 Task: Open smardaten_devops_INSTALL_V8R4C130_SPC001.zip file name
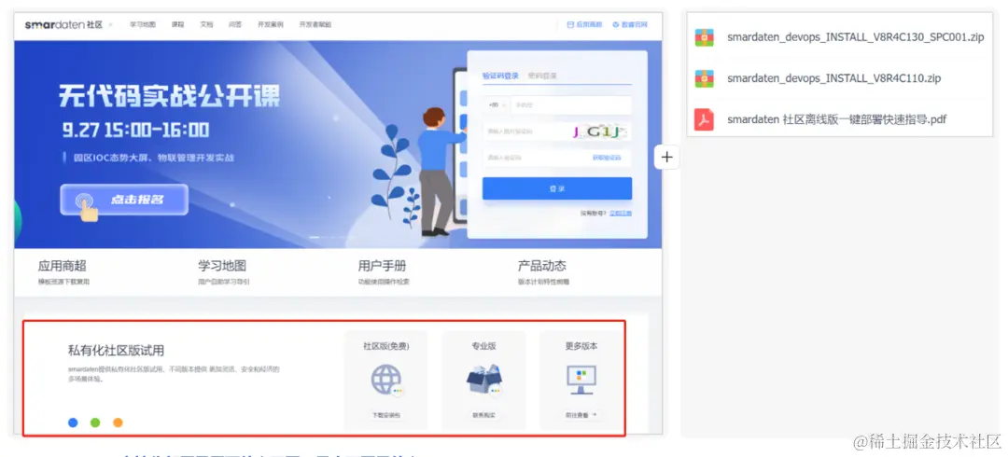[855, 37]
